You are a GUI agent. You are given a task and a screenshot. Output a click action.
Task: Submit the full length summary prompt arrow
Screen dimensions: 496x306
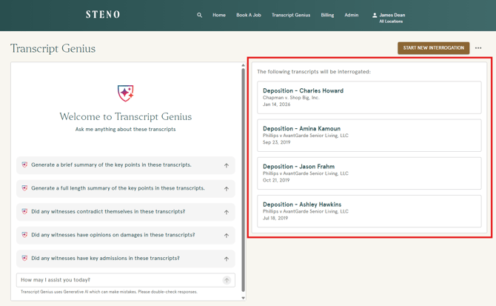click(x=227, y=189)
